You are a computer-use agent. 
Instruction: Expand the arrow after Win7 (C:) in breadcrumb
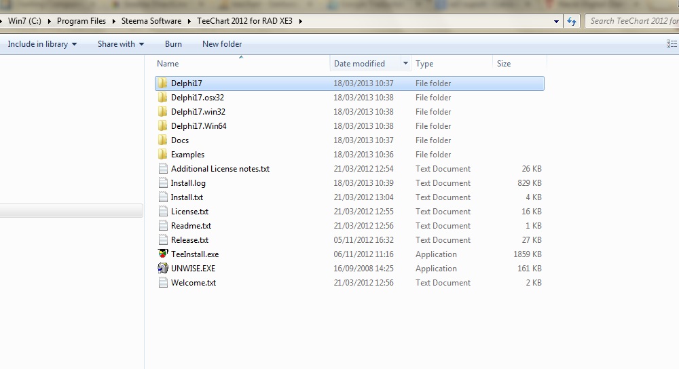click(49, 21)
